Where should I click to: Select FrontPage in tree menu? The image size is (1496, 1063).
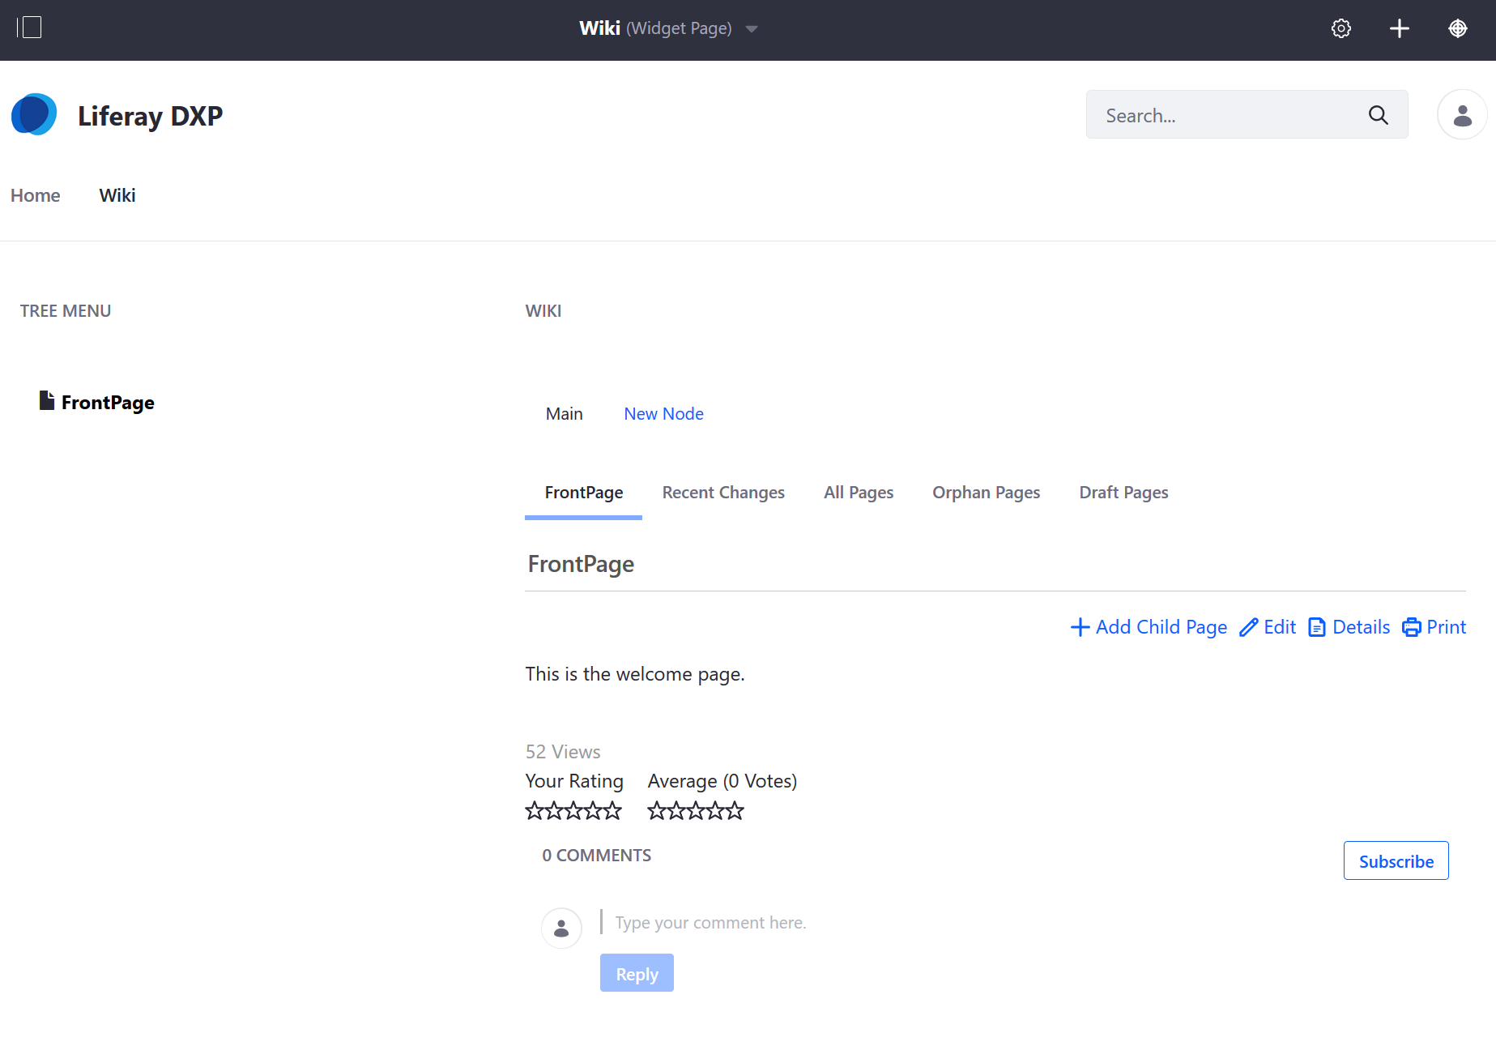tap(108, 403)
